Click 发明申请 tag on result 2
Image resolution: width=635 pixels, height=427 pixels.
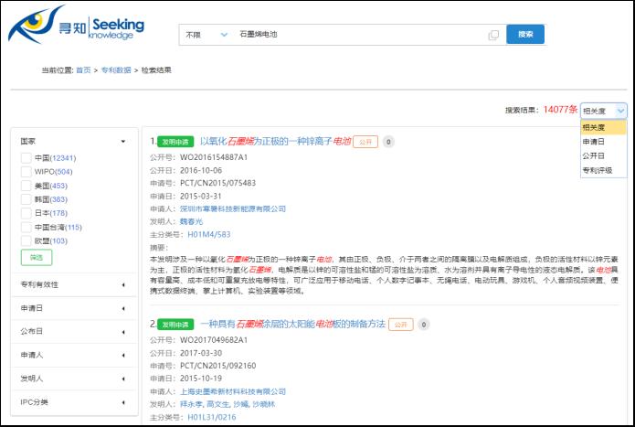point(175,325)
